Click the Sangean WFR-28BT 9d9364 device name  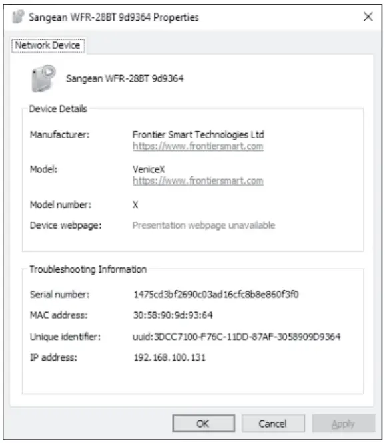click(125, 78)
